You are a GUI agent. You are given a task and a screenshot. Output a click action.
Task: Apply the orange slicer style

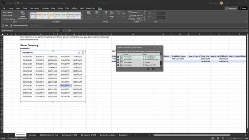tap(39, 16)
